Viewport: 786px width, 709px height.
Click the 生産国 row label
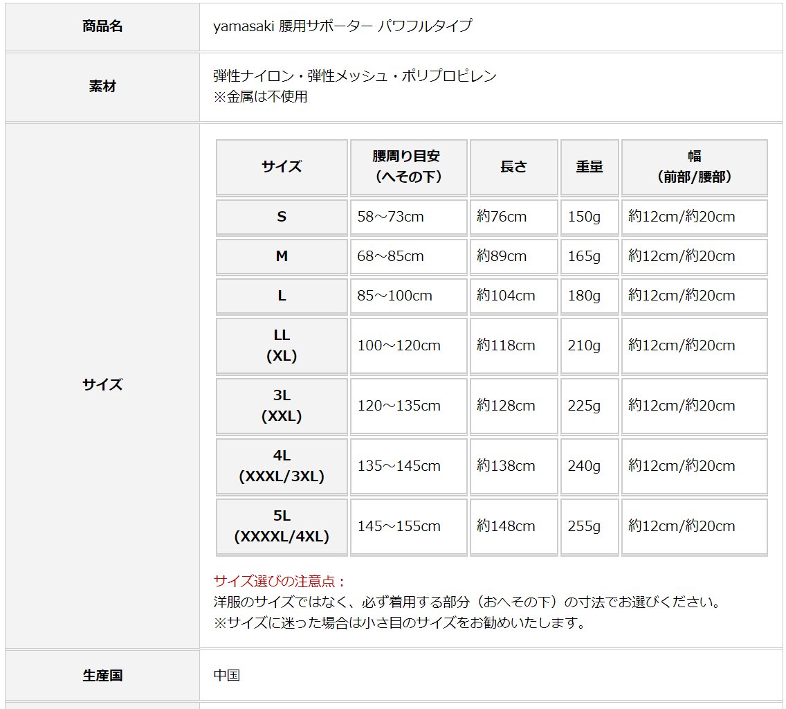coord(102,675)
